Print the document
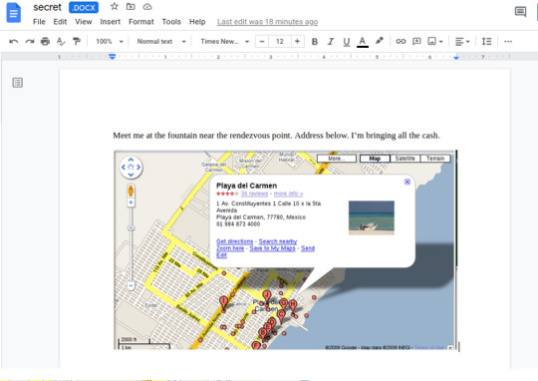 45,42
